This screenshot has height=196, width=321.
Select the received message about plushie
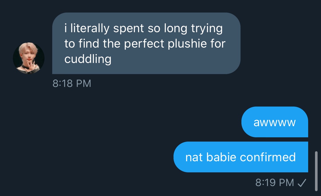coord(146,43)
